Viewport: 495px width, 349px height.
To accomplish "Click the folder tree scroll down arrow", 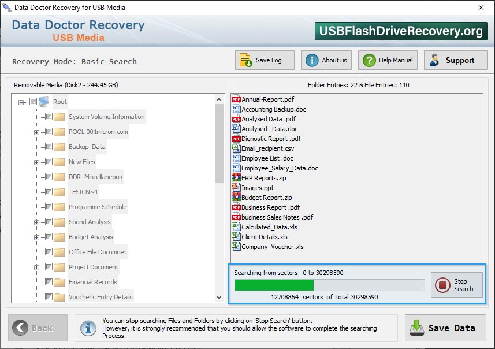I will pyautogui.click(x=219, y=297).
